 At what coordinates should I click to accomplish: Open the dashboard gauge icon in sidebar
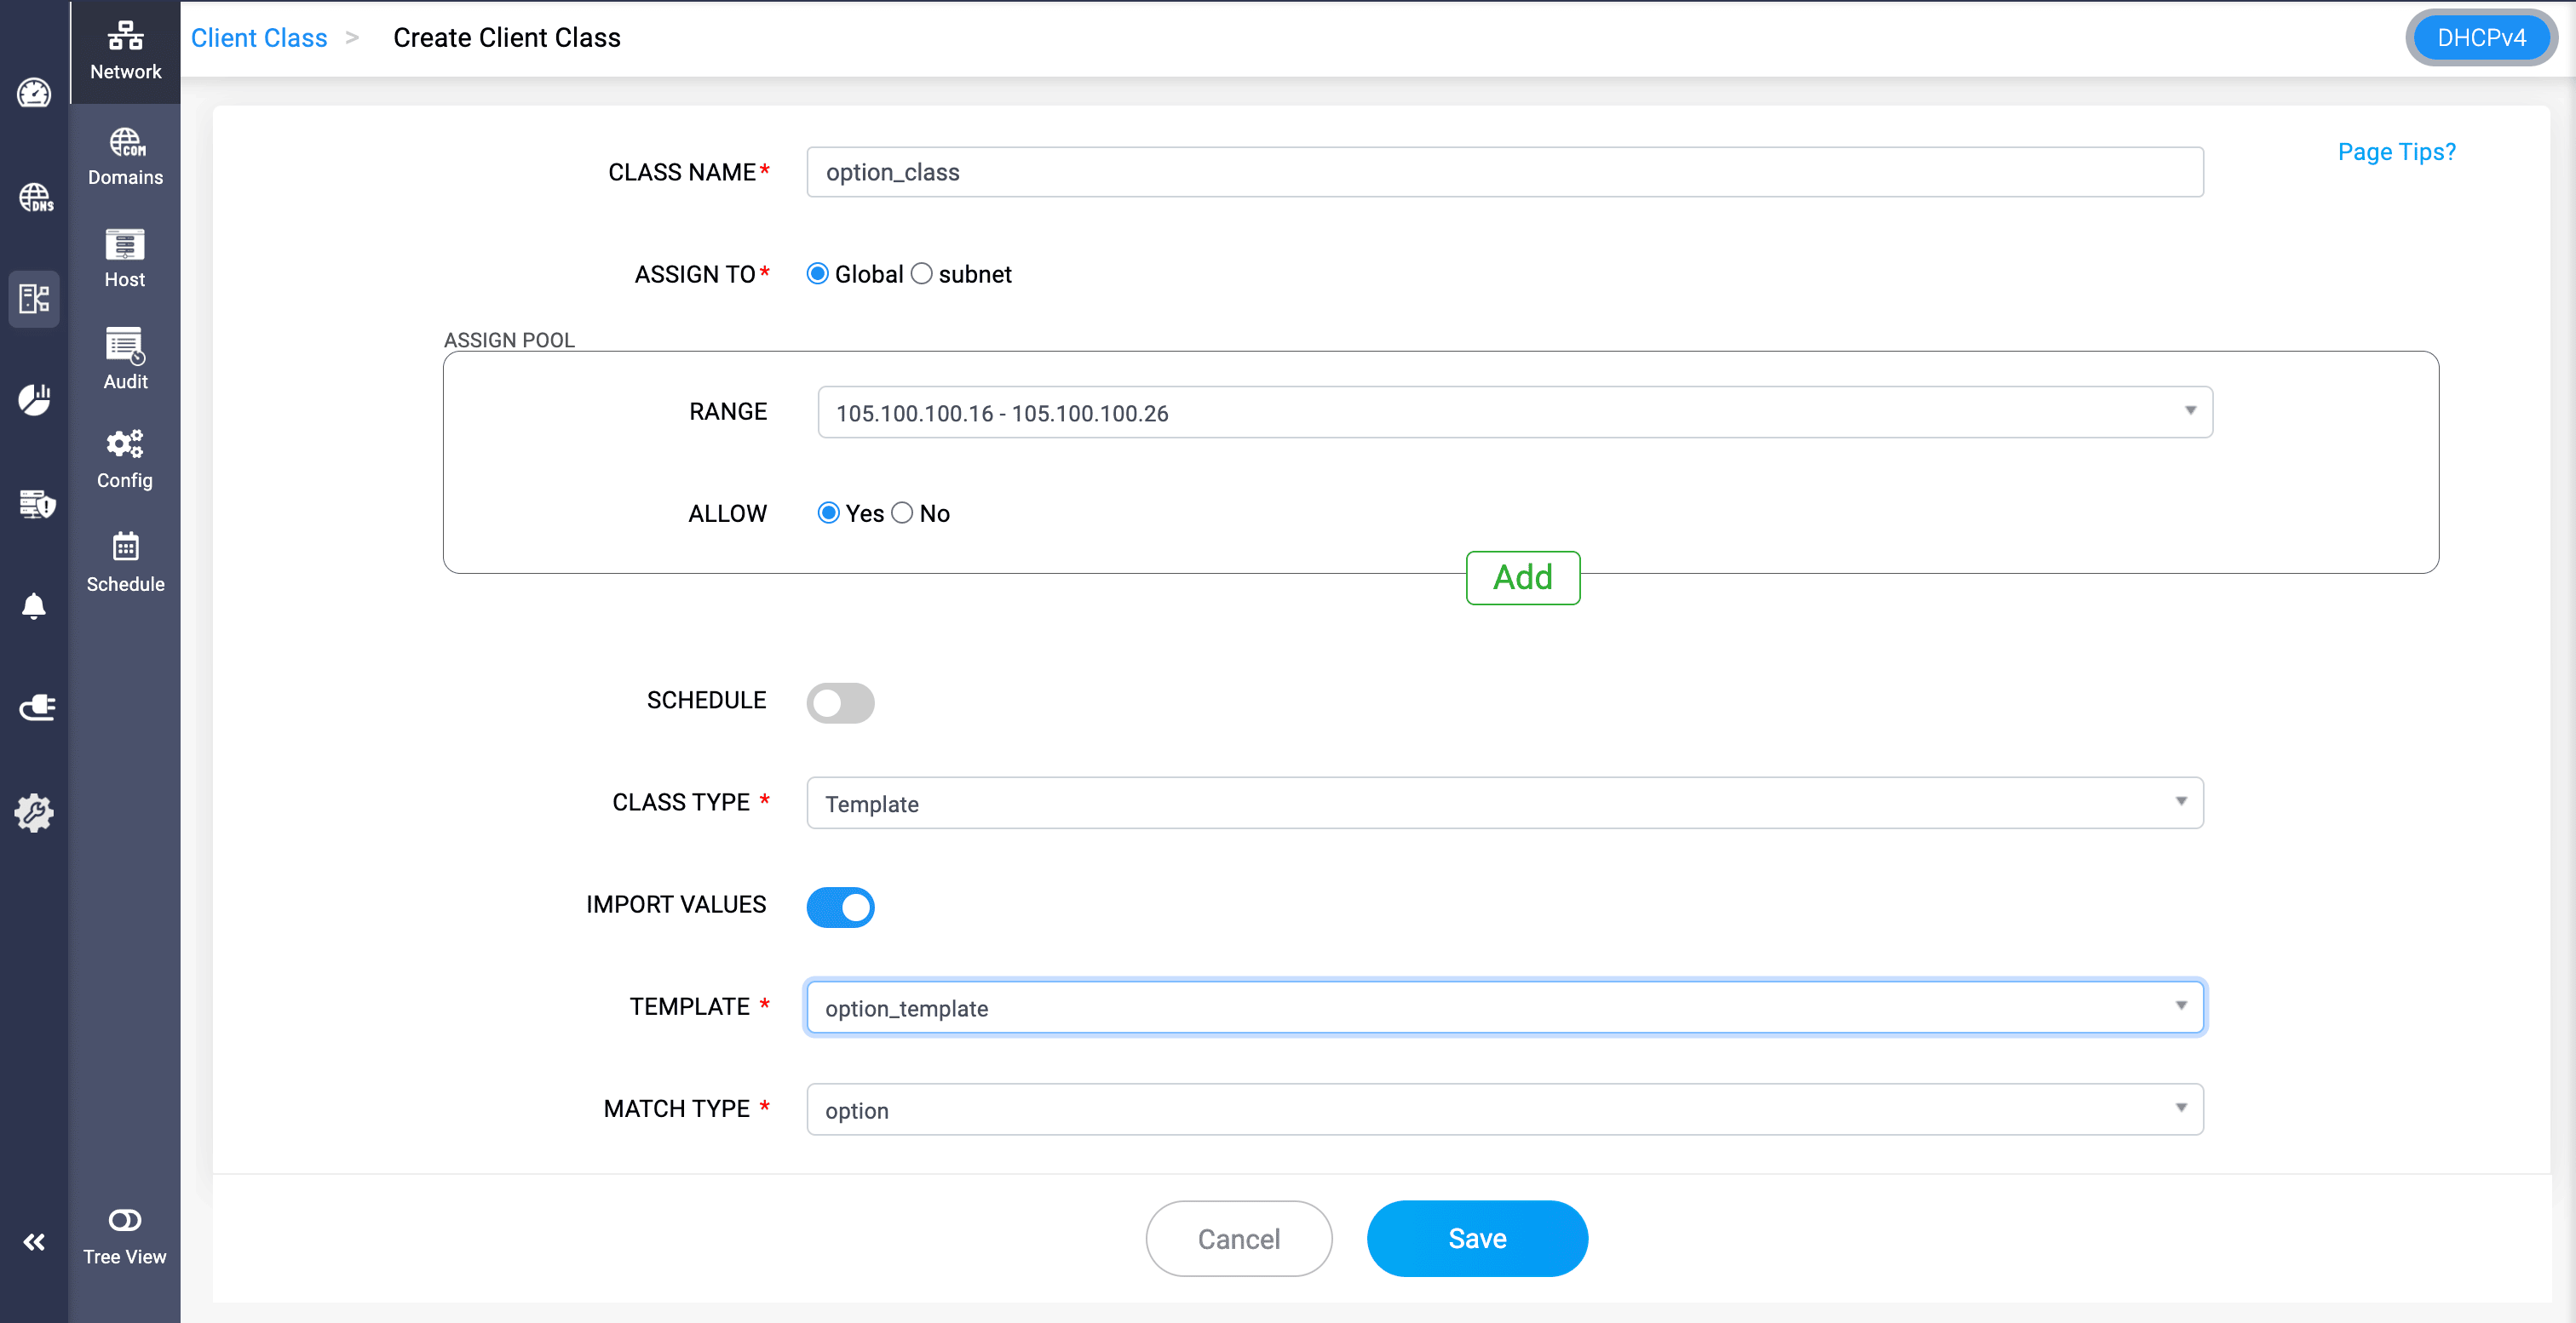[x=34, y=93]
